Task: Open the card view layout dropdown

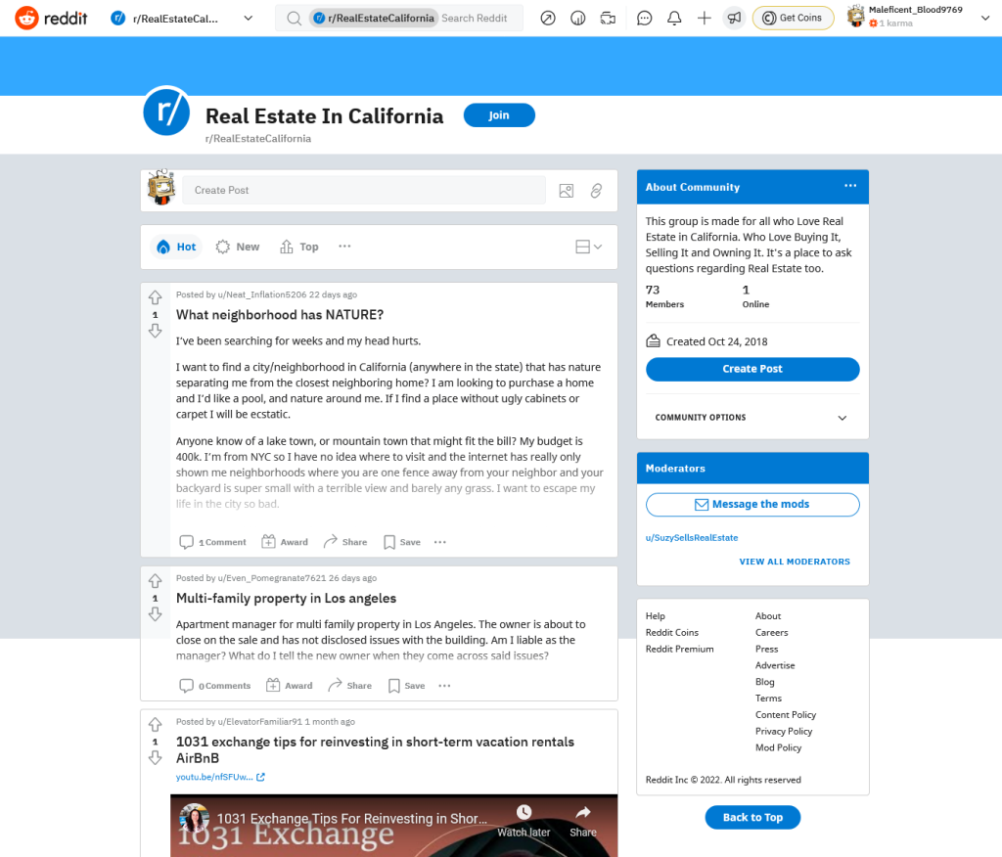Action: (588, 247)
